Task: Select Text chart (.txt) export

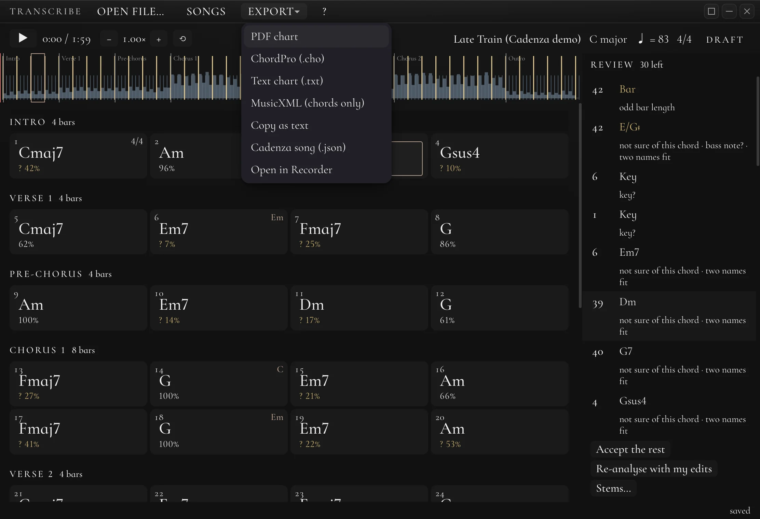Action: 316,81
